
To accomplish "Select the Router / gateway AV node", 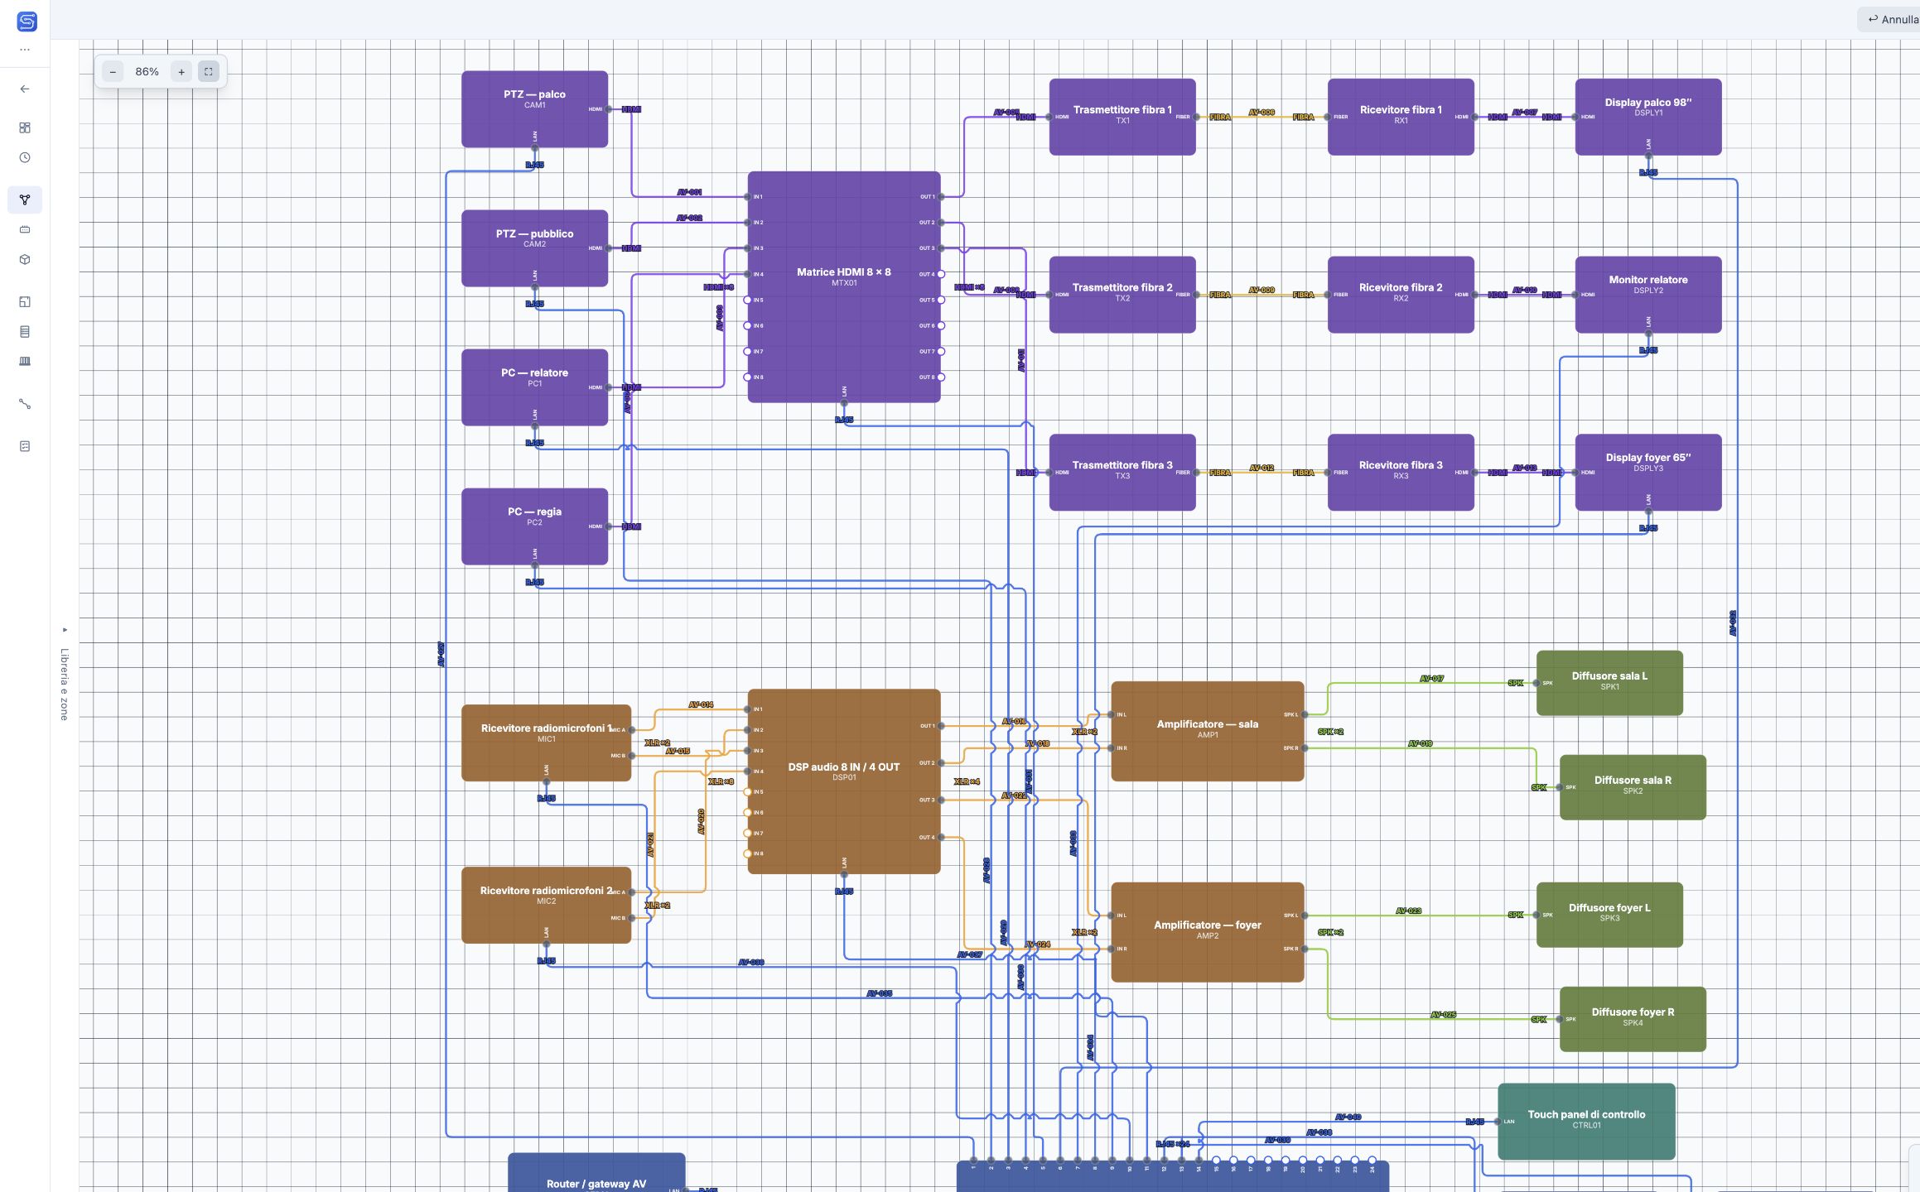I will (x=596, y=1174).
